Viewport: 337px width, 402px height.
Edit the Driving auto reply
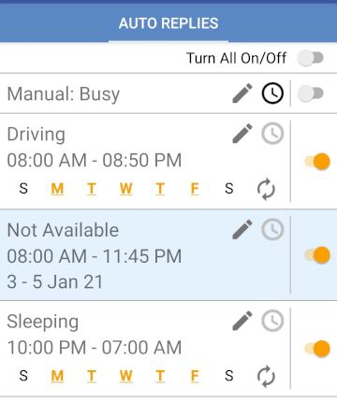[x=242, y=134]
